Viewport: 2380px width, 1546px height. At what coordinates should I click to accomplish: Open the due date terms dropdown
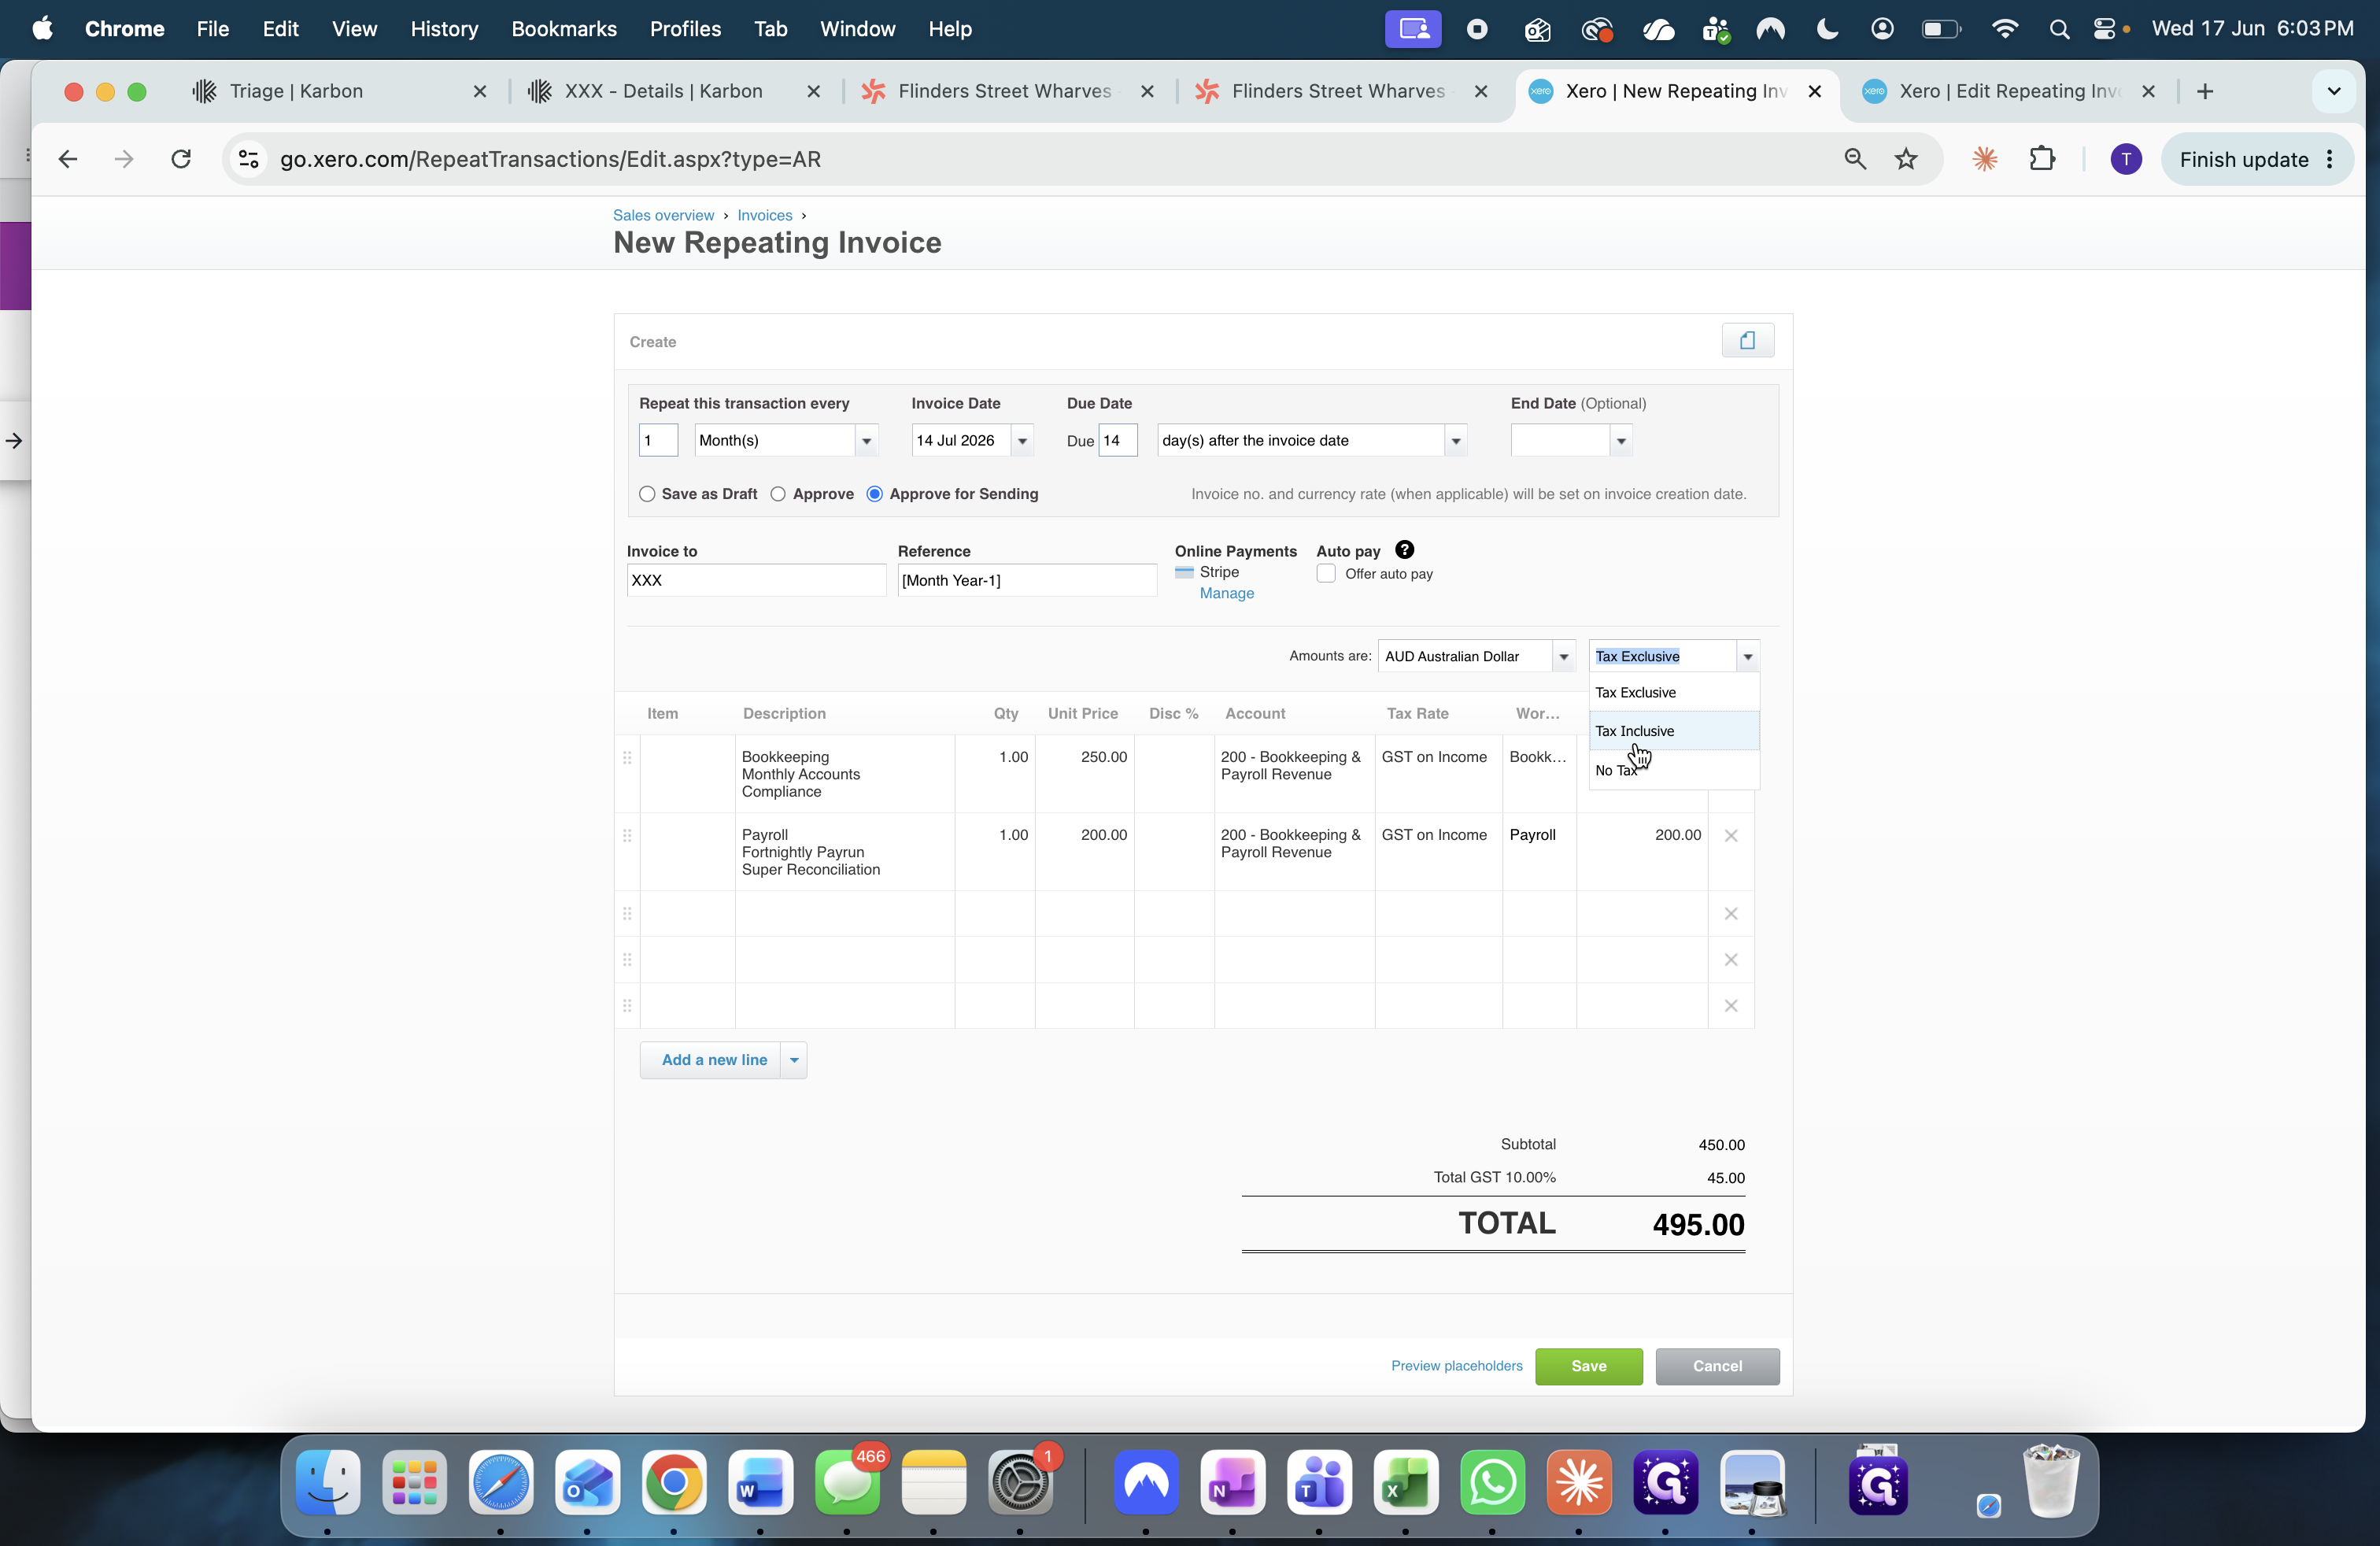tap(1455, 441)
